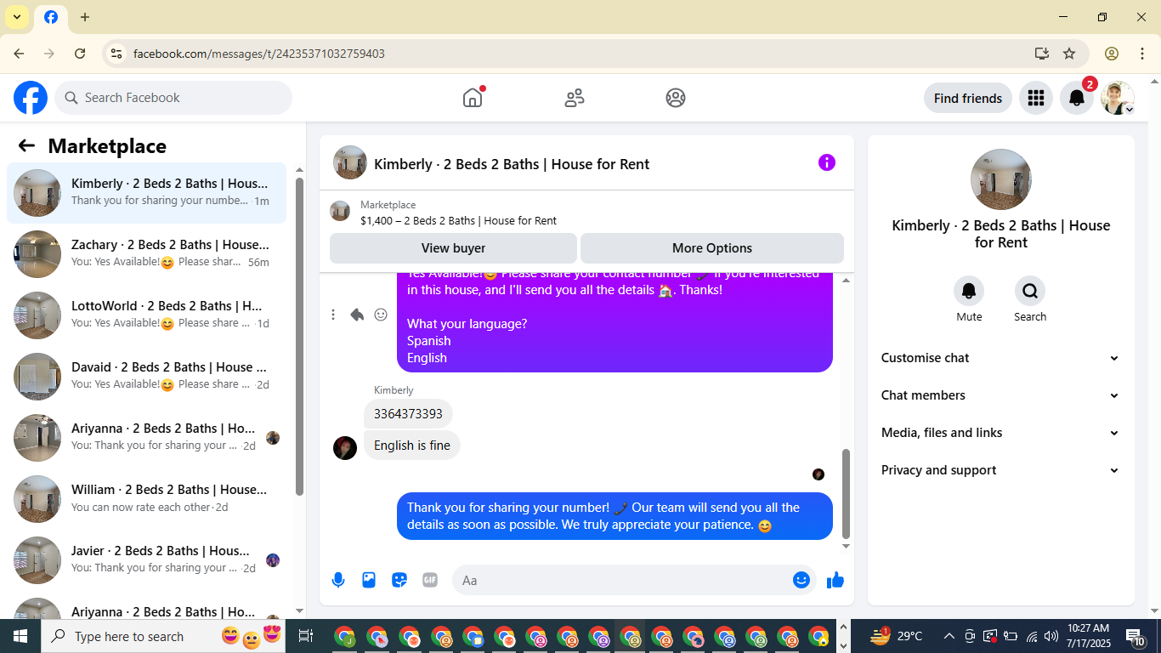Choose a sticker icon
Image resolution: width=1161 pixels, height=653 pixels.
pyautogui.click(x=399, y=580)
